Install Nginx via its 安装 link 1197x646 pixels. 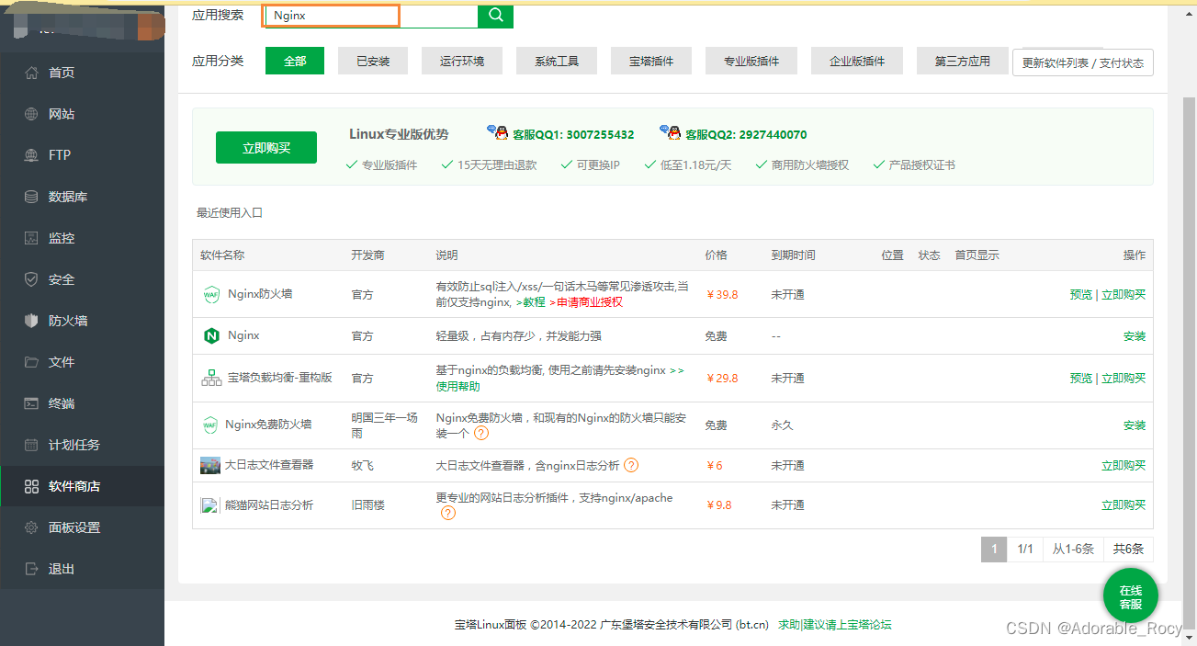pyautogui.click(x=1135, y=336)
